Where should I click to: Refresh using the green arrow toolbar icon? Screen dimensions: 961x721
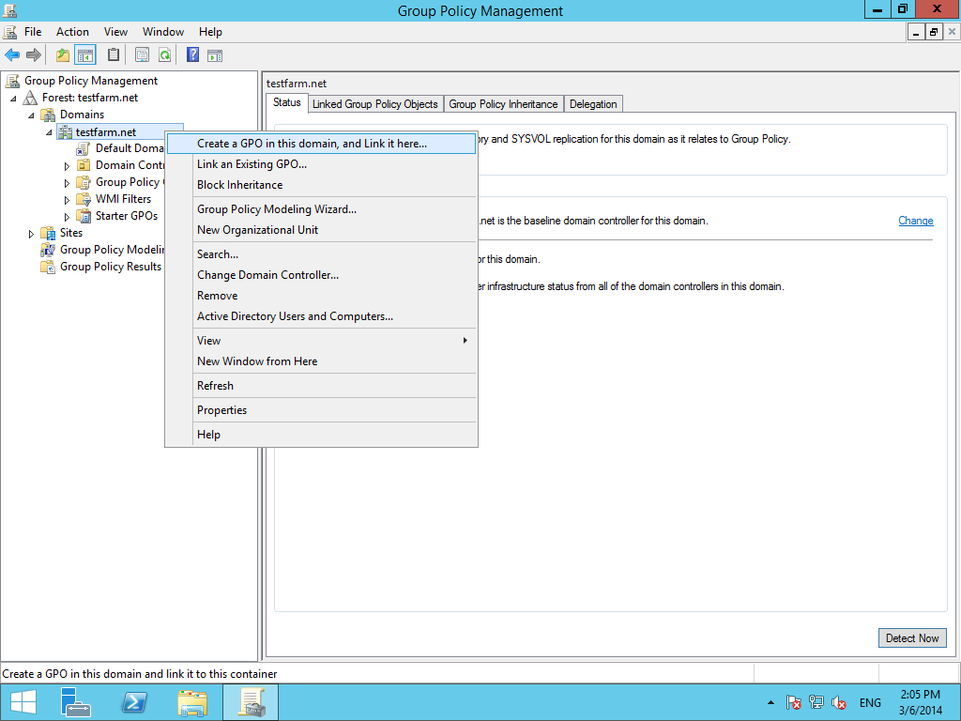164,55
